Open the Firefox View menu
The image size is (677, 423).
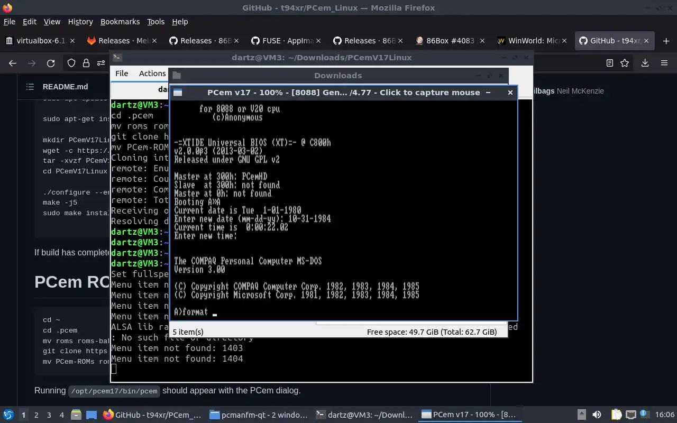(52, 22)
